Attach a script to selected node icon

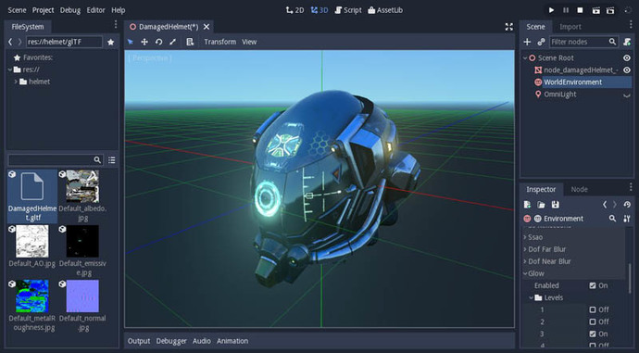[627, 42]
